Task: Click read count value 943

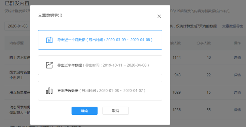Action: coord(177,75)
